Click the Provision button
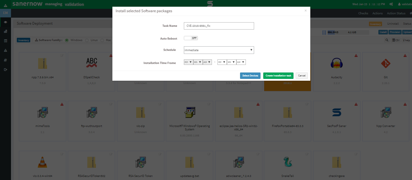The height and width of the screenshot is (180, 412). coord(395,32)
